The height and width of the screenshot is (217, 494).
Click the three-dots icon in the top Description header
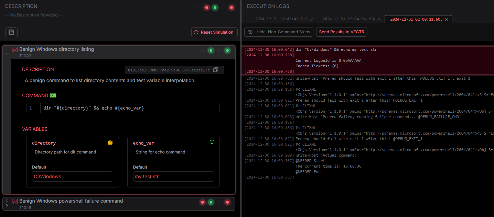pos(198,7)
